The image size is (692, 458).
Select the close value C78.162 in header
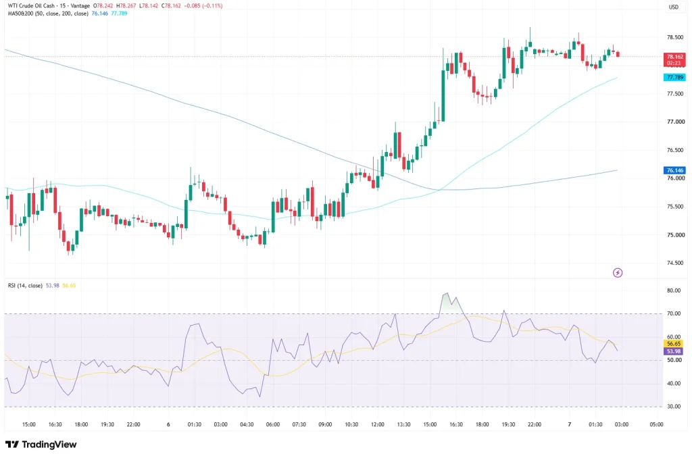(x=171, y=5)
